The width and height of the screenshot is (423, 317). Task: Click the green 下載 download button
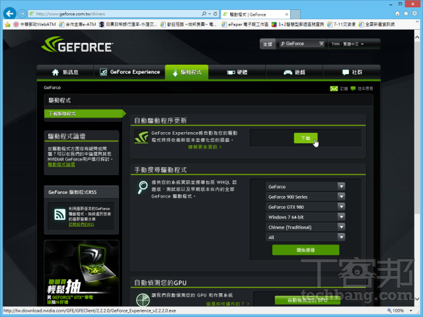point(305,138)
